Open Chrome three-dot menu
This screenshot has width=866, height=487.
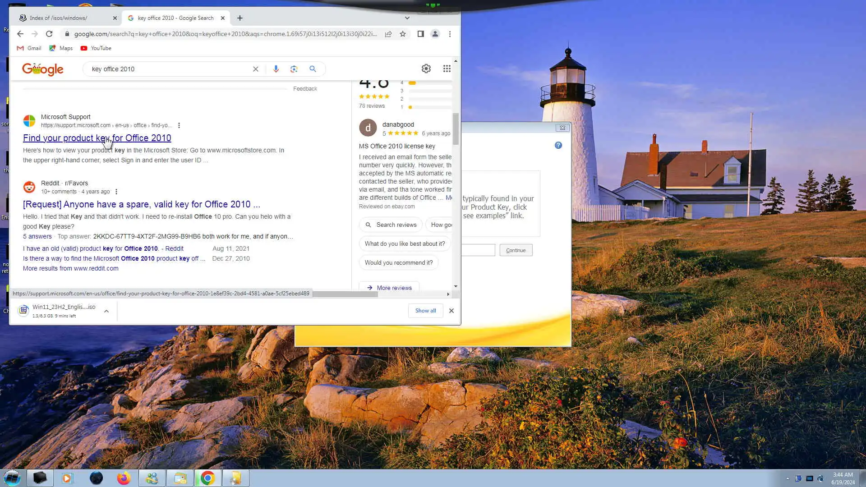[x=450, y=34]
